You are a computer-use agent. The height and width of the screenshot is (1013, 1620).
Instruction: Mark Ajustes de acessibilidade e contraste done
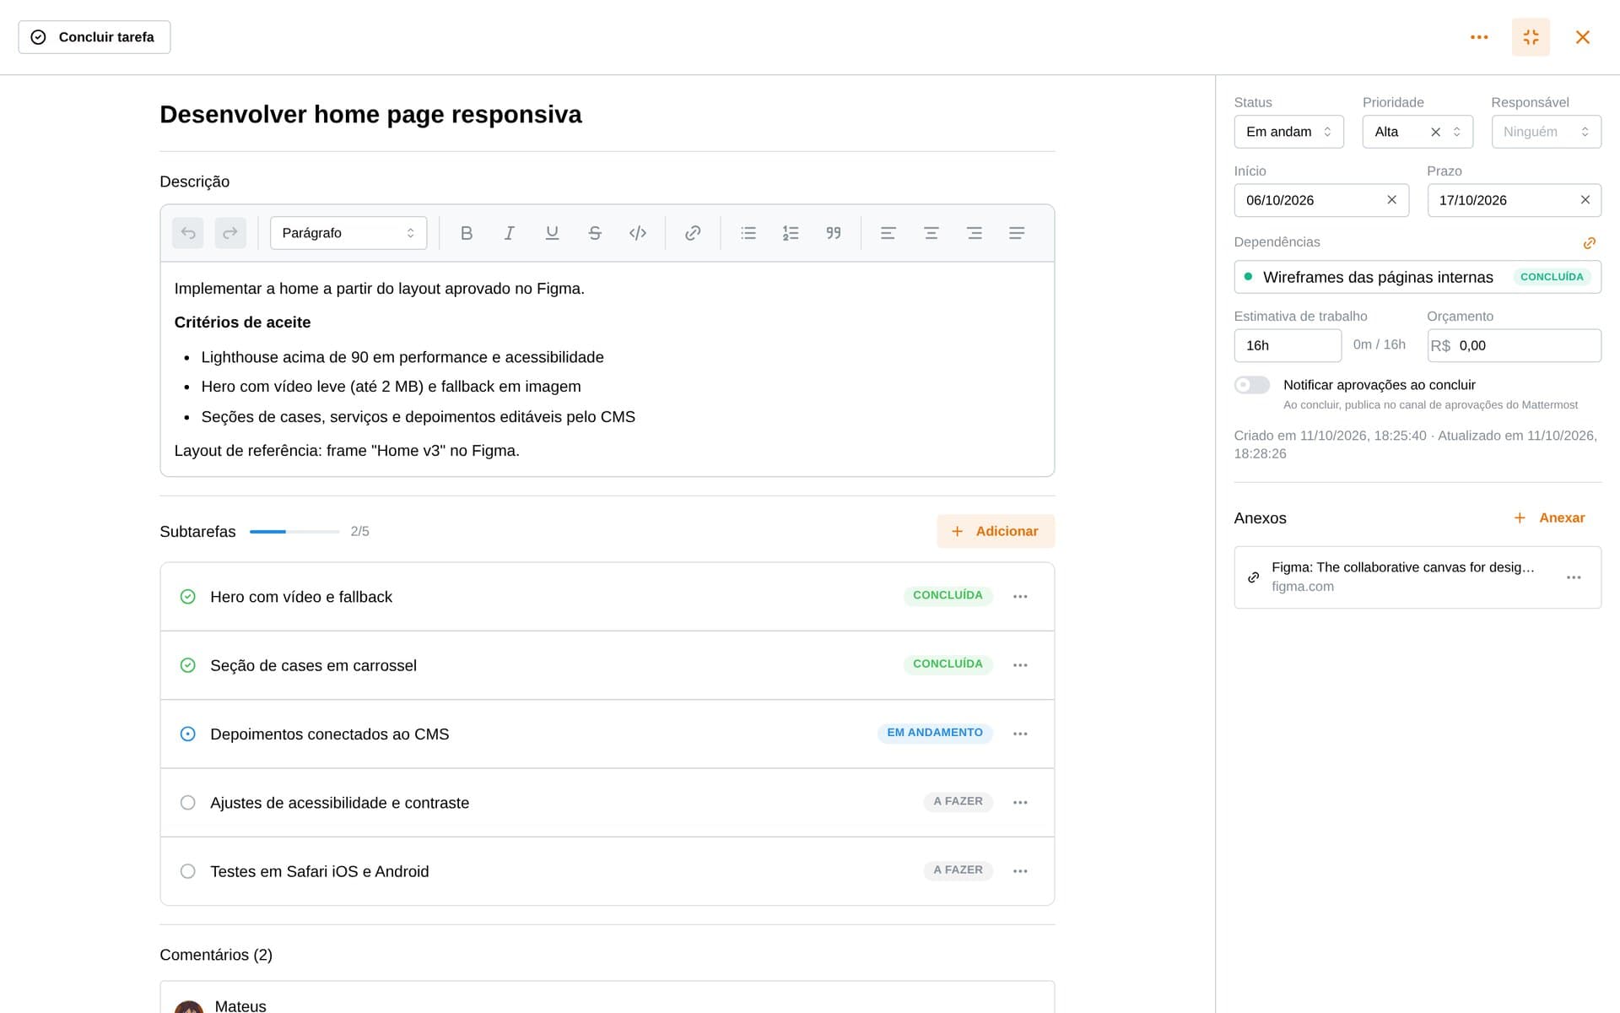pos(188,803)
